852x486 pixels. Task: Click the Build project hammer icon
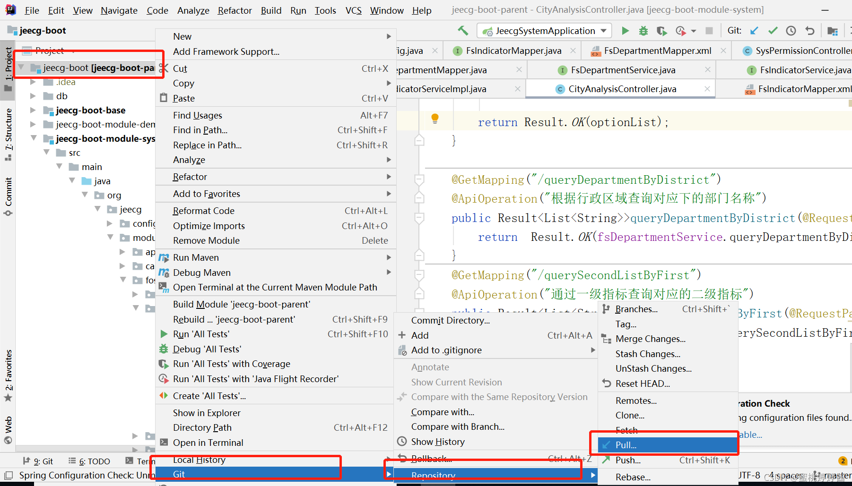(x=463, y=31)
